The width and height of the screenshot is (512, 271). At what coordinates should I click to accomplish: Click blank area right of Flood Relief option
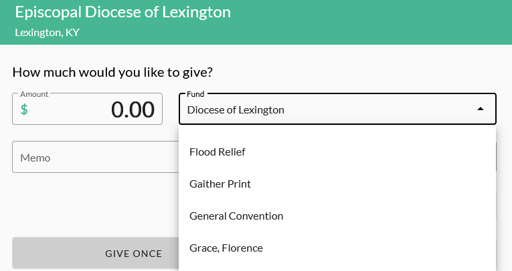(x=388, y=152)
